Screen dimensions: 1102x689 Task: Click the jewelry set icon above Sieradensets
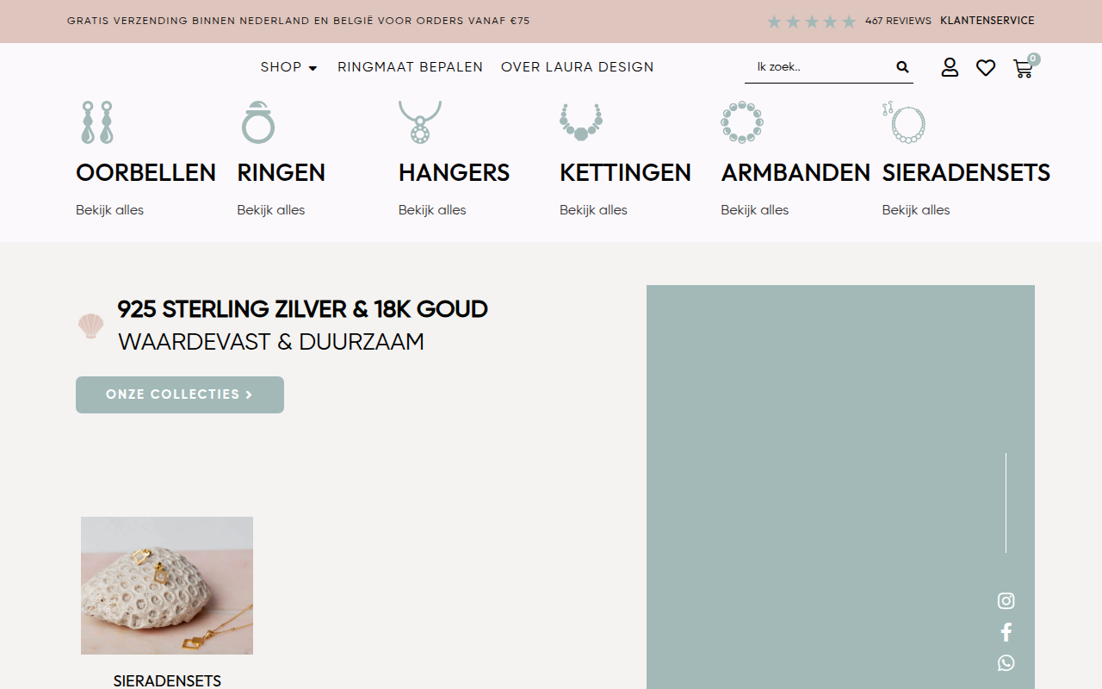(904, 122)
